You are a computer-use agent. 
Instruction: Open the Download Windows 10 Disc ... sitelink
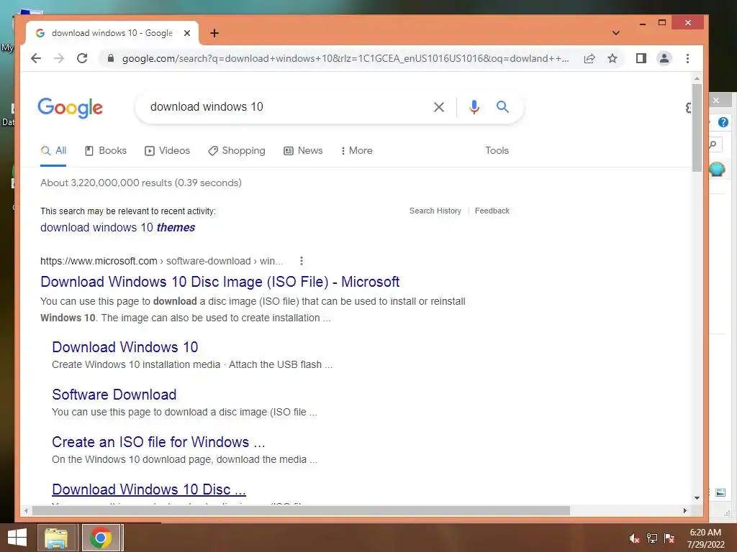tap(149, 489)
